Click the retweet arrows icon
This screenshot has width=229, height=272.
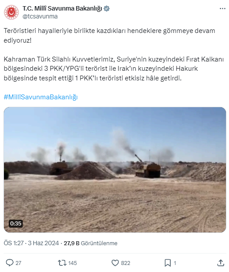click(62, 263)
